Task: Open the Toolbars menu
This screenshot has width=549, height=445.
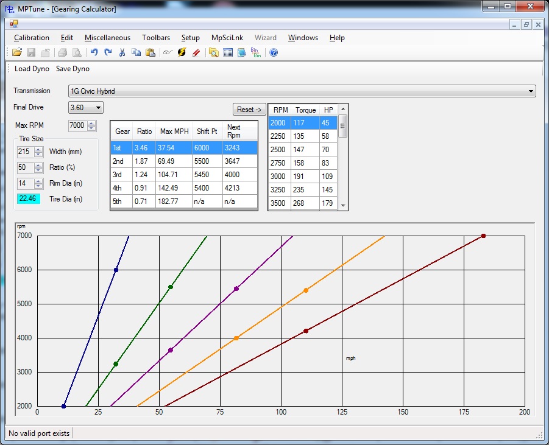Action: click(156, 38)
